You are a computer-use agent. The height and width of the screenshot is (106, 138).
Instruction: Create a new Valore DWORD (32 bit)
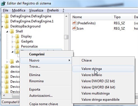(103, 81)
